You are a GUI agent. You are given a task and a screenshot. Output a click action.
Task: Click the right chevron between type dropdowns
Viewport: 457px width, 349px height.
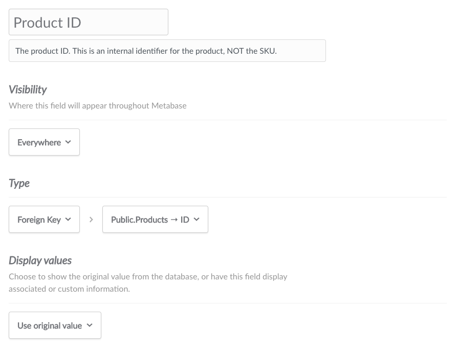91,220
